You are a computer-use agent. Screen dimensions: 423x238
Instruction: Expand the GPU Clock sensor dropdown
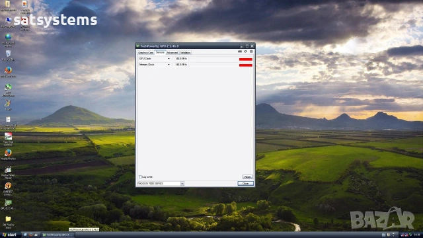click(169, 59)
